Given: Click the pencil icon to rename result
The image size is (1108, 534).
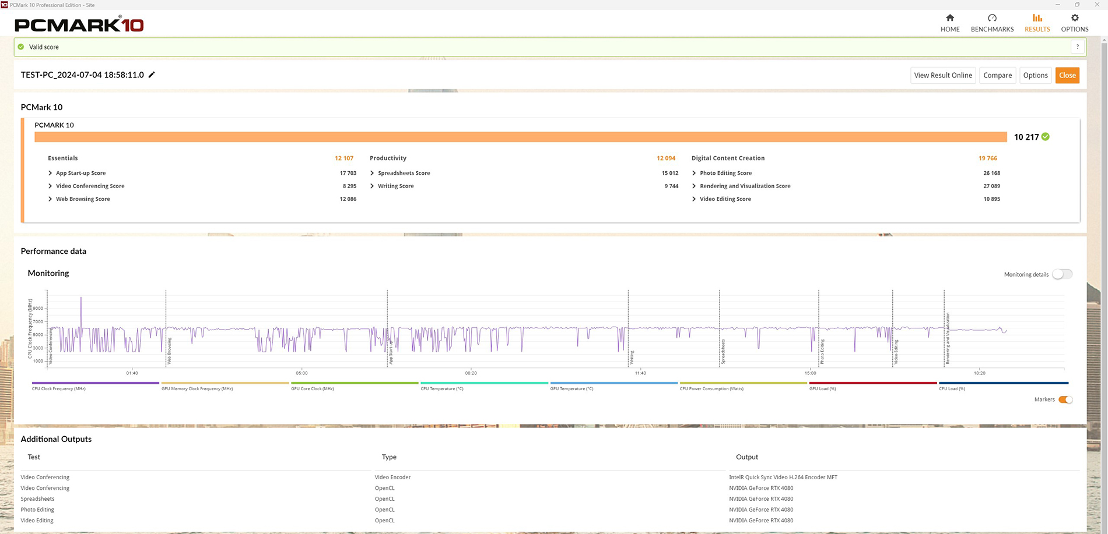Looking at the screenshot, I should 152,75.
